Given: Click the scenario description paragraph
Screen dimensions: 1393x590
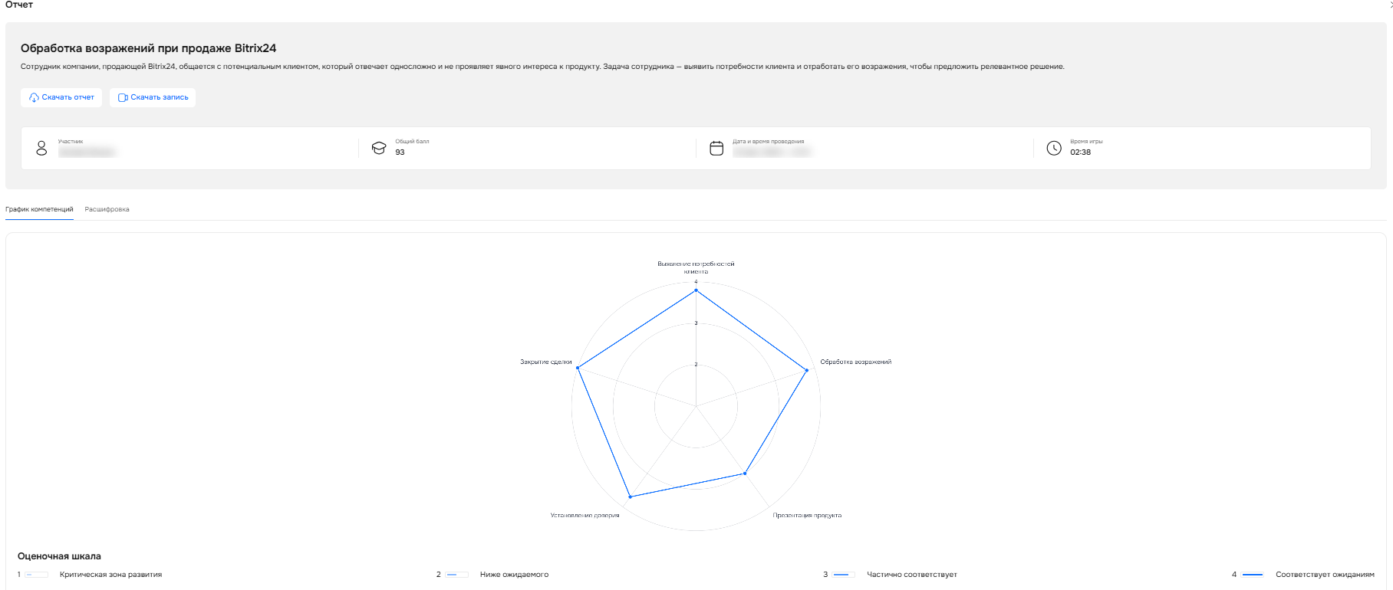Looking at the screenshot, I should [542, 67].
